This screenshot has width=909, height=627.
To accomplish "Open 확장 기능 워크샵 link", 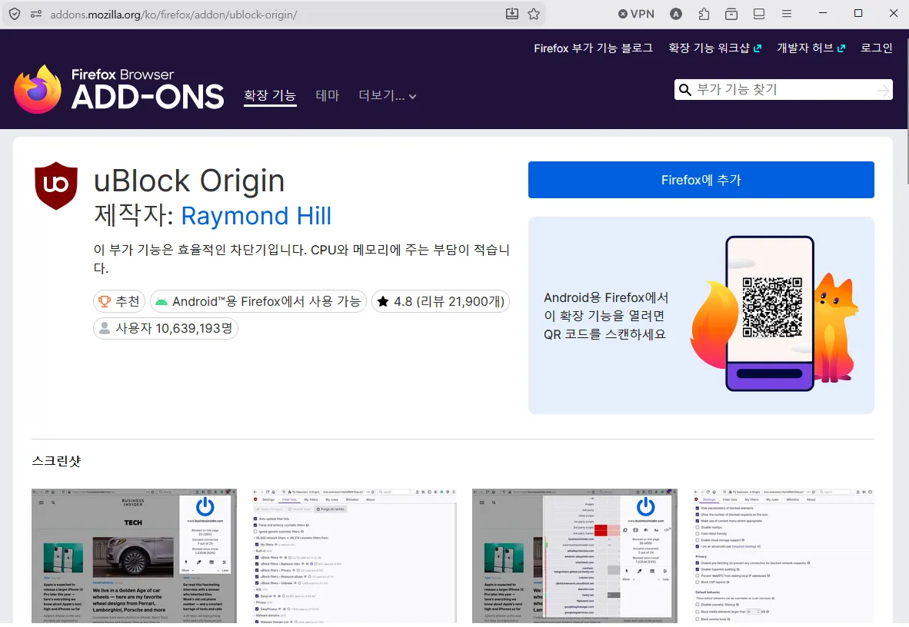I will [x=714, y=48].
